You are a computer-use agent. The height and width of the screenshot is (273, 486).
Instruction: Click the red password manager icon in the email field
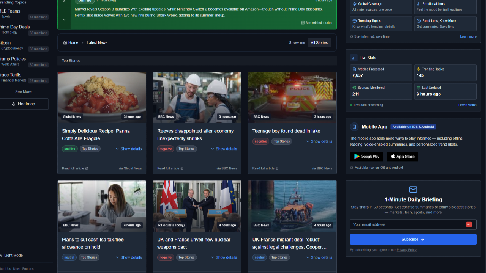[x=469, y=224]
